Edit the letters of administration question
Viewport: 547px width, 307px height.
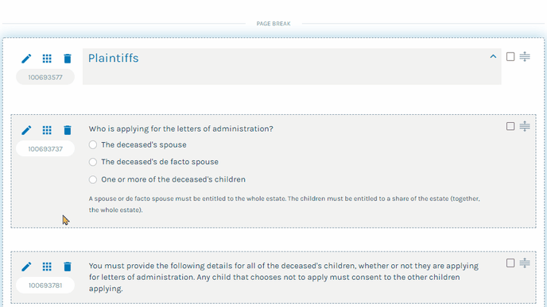[26, 130]
